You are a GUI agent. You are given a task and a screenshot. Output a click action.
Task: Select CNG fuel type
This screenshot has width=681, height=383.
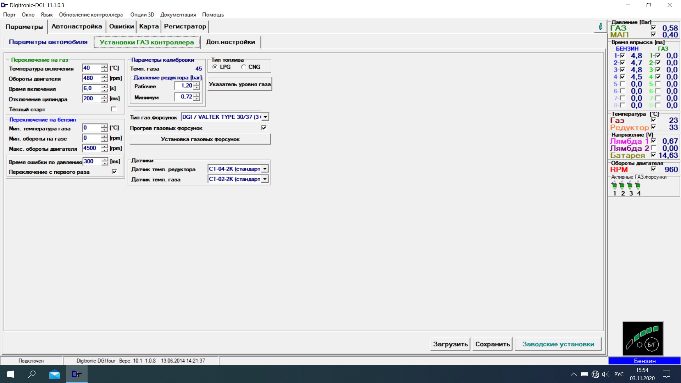point(243,67)
